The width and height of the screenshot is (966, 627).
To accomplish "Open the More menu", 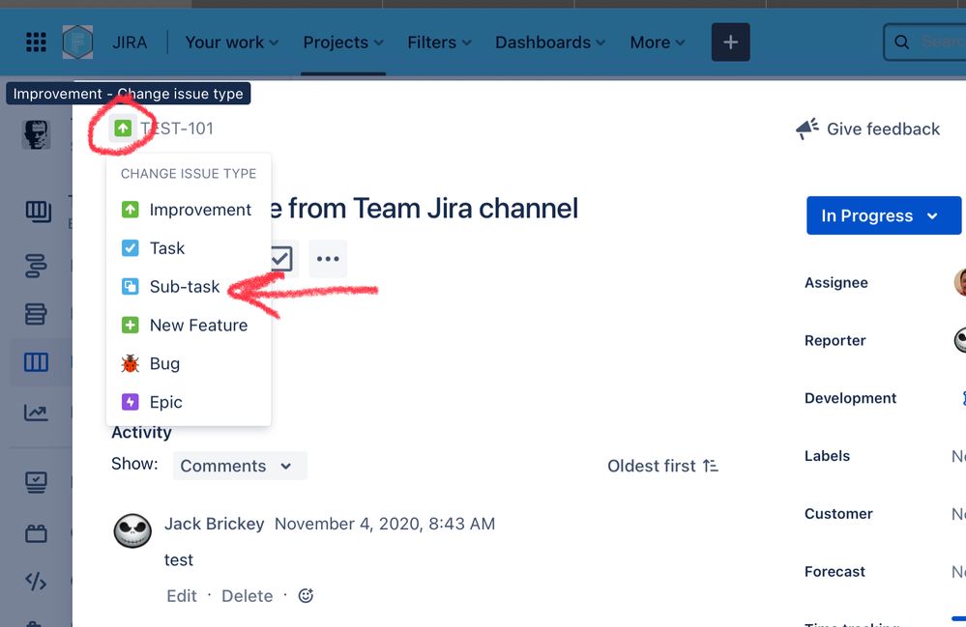I will point(658,43).
